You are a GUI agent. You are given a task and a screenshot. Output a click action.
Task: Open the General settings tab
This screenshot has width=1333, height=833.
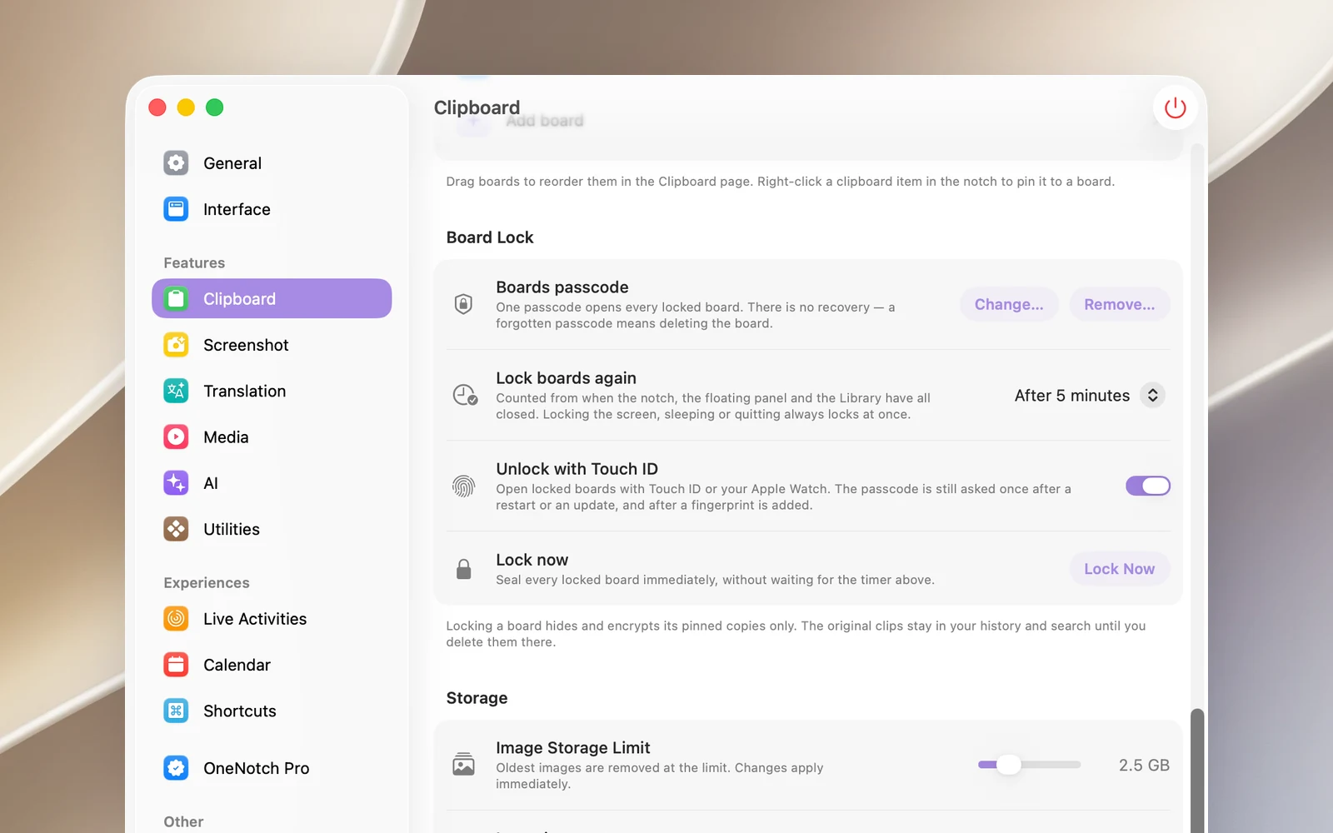(x=272, y=163)
